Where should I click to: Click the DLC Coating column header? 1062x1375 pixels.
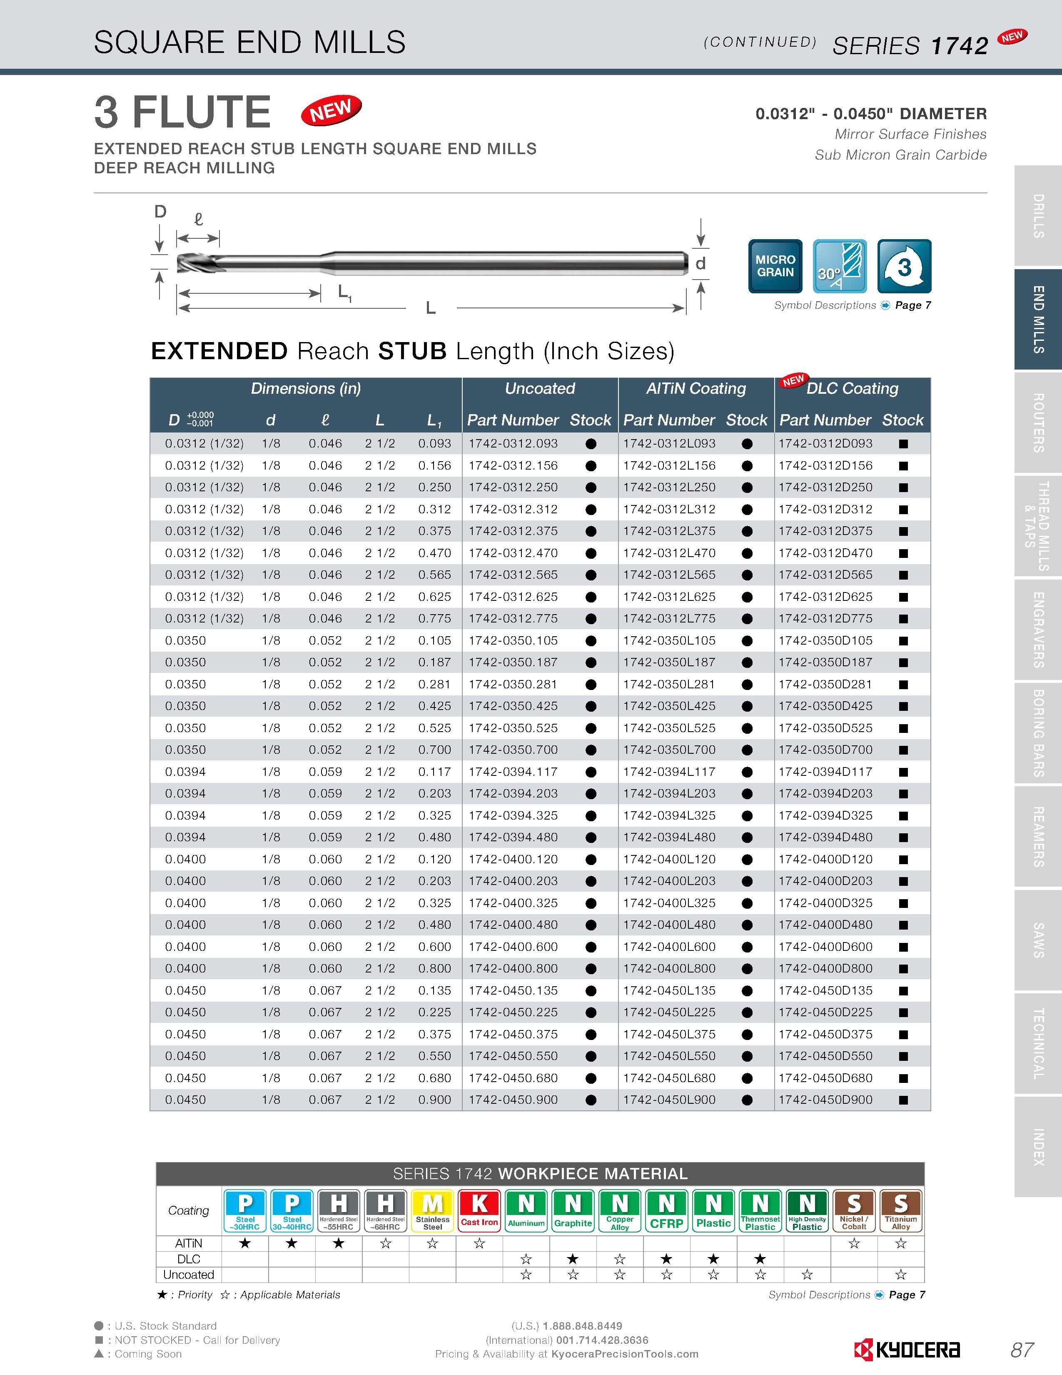(853, 388)
